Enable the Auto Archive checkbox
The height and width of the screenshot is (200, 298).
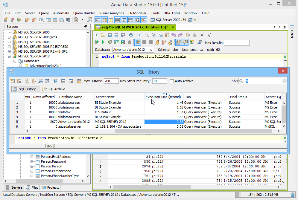click(x=172, y=81)
